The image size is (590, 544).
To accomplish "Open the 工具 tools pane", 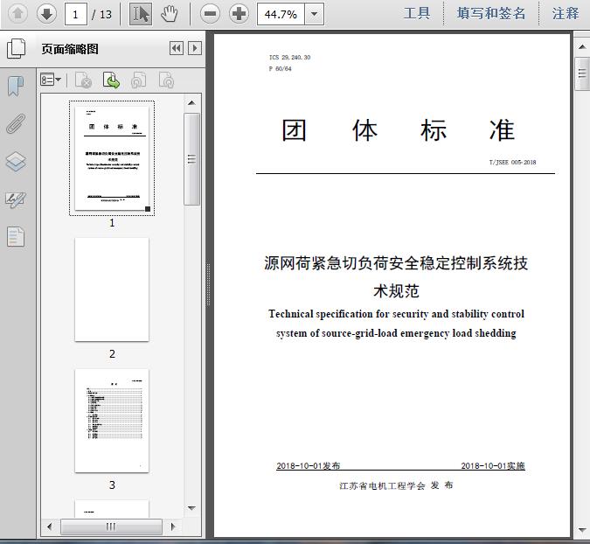I will pos(417,13).
